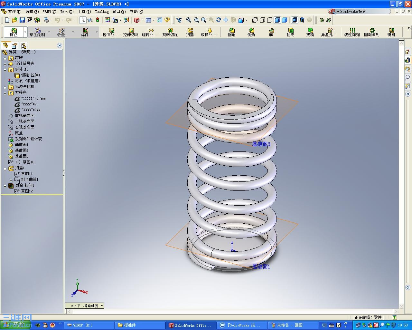Click the Mirror (镜向) tool
Viewport: 412px width, 330px height.
click(391, 32)
